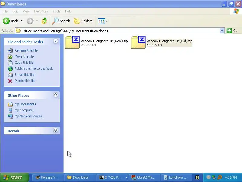Screen dimensions: 242x182
Task: Click the E-mail envelope icon
Action: [10, 75]
